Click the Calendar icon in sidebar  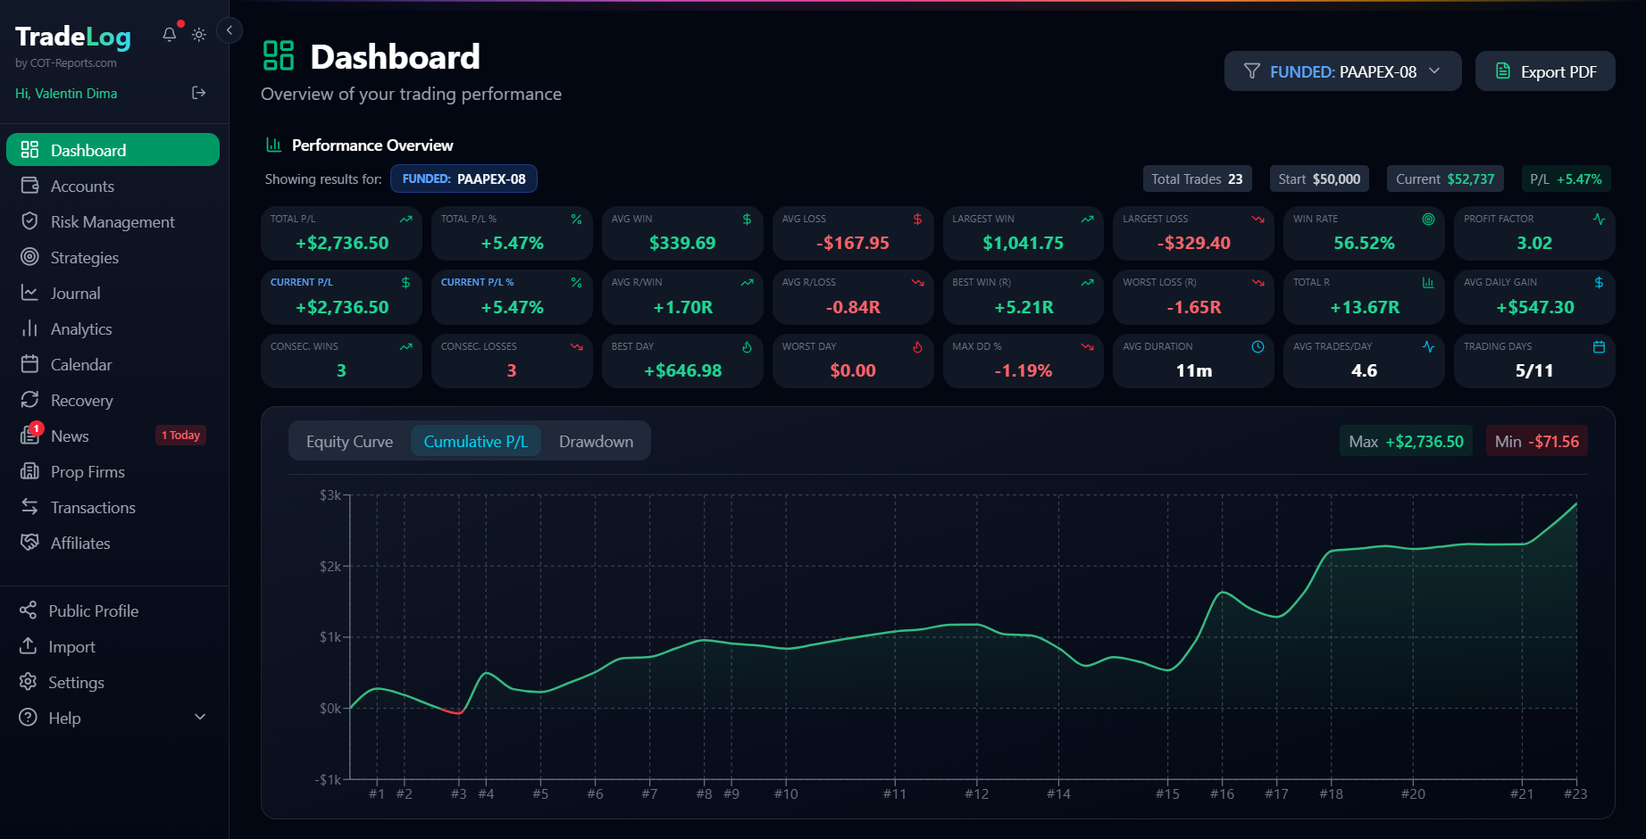(x=29, y=364)
